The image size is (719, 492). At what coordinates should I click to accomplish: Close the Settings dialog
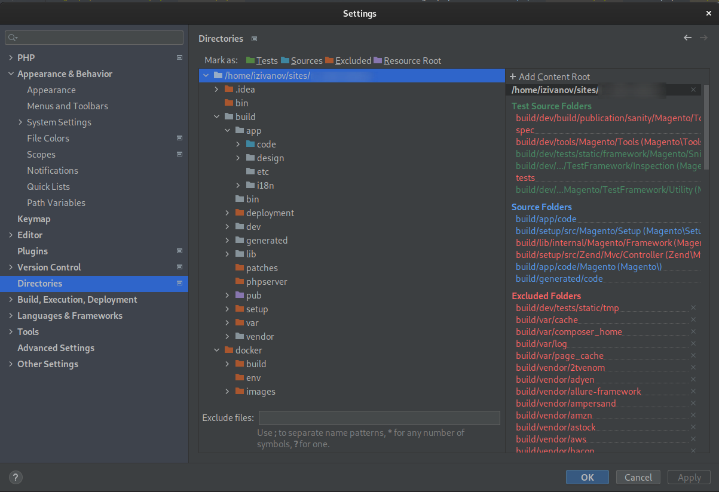click(709, 13)
